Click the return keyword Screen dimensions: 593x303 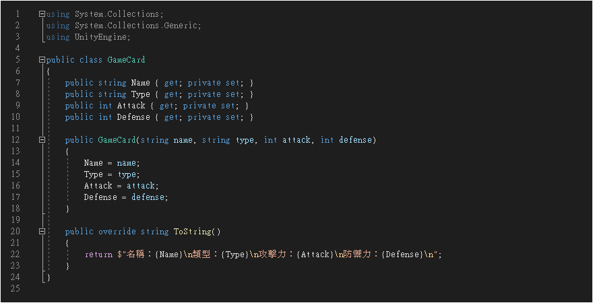tap(98, 255)
